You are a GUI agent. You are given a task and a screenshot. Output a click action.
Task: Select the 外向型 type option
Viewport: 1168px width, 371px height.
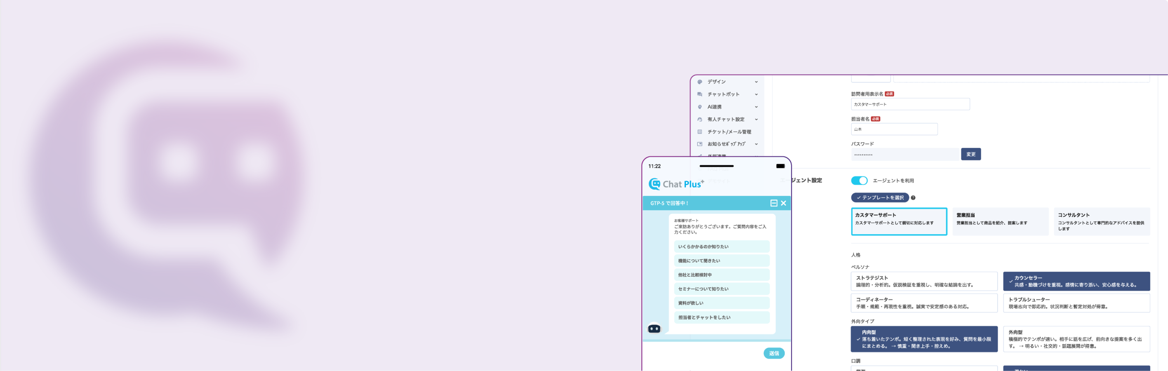(x=1076, y=339)
